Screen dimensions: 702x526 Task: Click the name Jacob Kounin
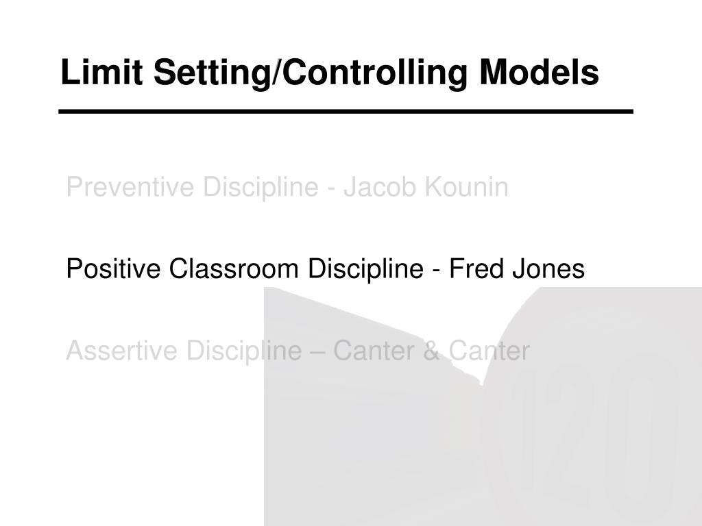426,187
